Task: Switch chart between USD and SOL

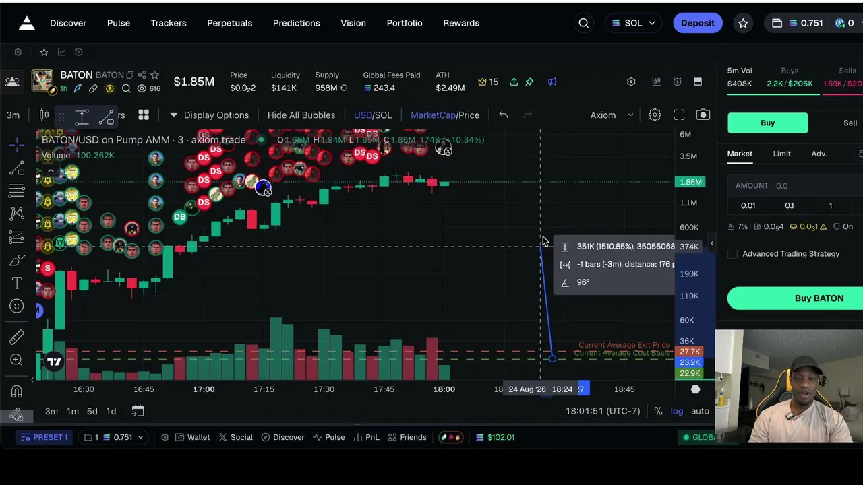Action: point(373,115)
